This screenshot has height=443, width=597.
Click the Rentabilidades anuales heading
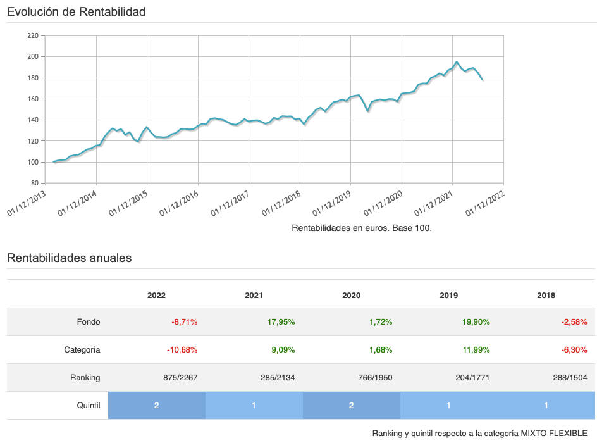pos(69,258)
